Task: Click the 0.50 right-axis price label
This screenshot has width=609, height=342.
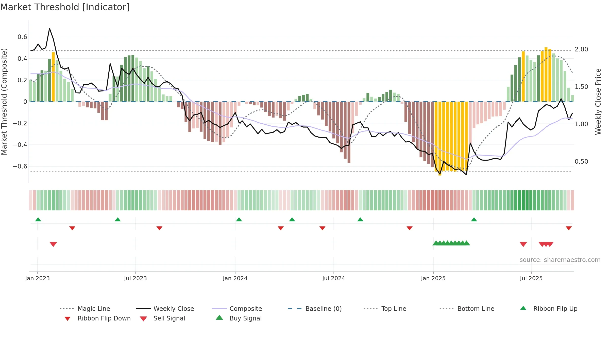Action: pos(581,162)
